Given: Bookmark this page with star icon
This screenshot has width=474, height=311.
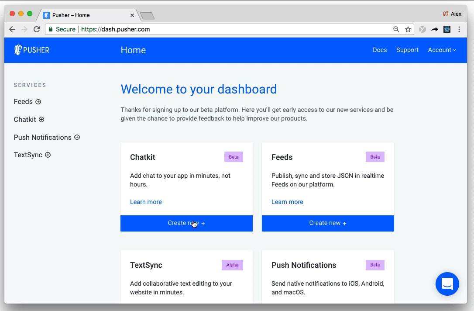Looking at the screenshot, I should point(408,29).
